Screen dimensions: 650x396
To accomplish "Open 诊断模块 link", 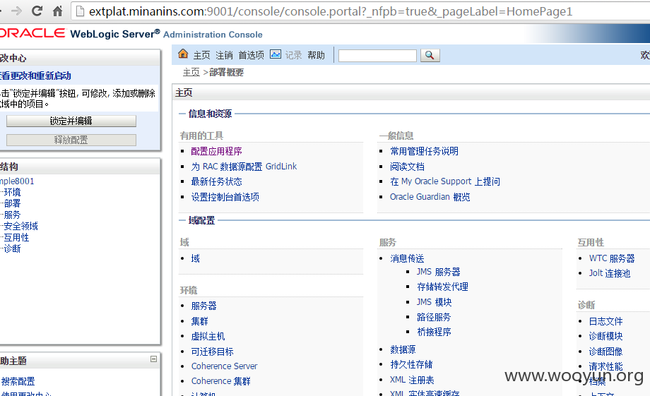I will [x=605, y=336].
